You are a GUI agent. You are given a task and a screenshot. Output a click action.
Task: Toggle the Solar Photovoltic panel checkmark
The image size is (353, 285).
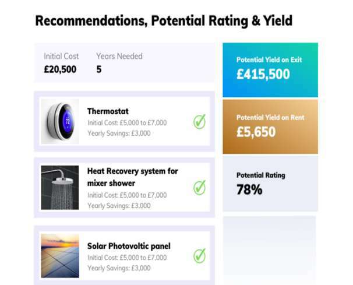point(199,255)
